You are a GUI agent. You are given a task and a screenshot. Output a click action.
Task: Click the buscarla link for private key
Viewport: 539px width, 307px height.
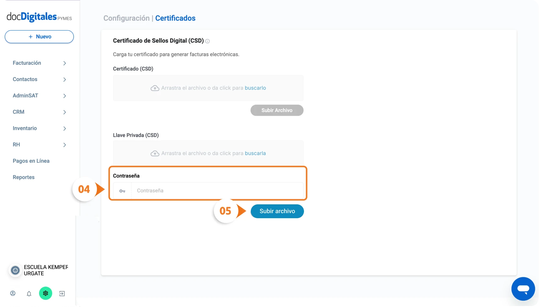(255, 153)
